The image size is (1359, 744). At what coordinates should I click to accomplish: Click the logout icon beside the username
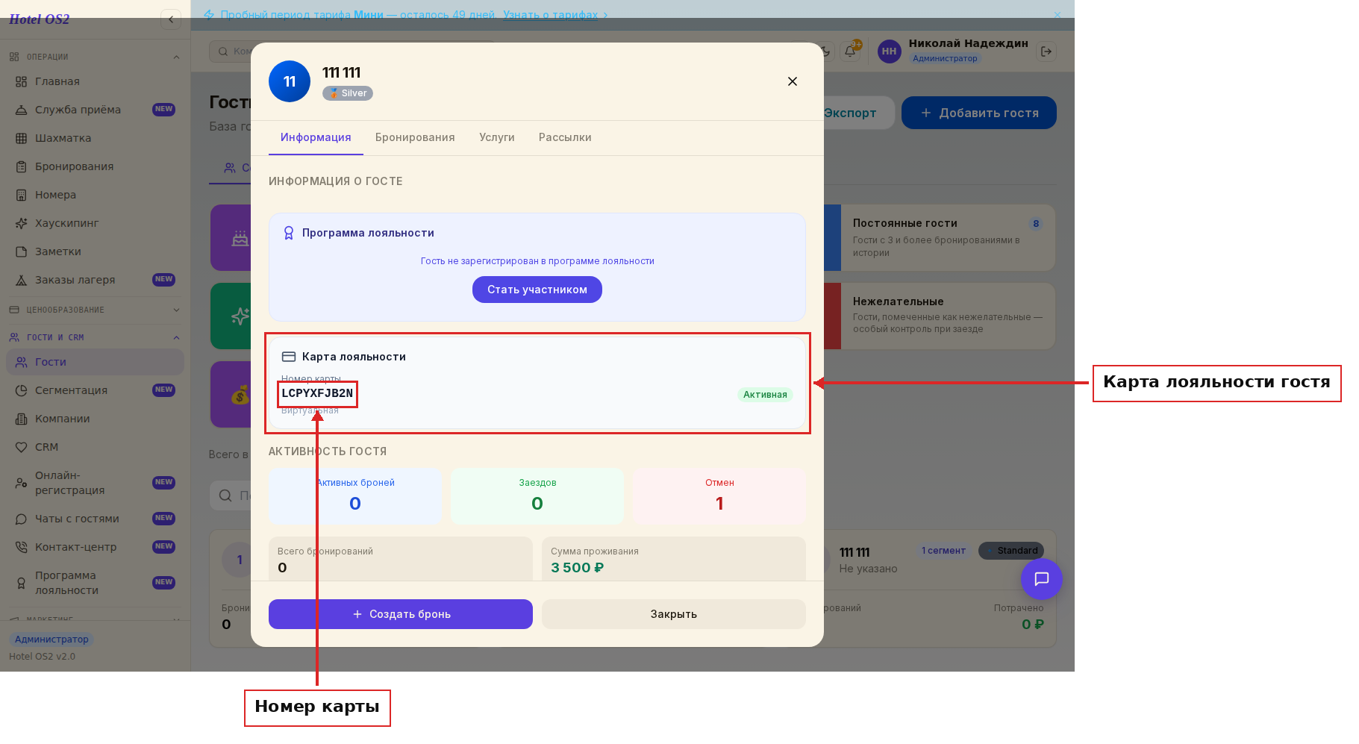coord(1046,51)
